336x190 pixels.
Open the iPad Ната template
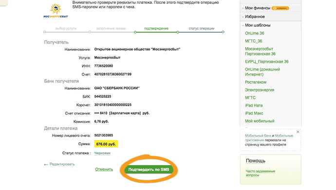point(254,105)
